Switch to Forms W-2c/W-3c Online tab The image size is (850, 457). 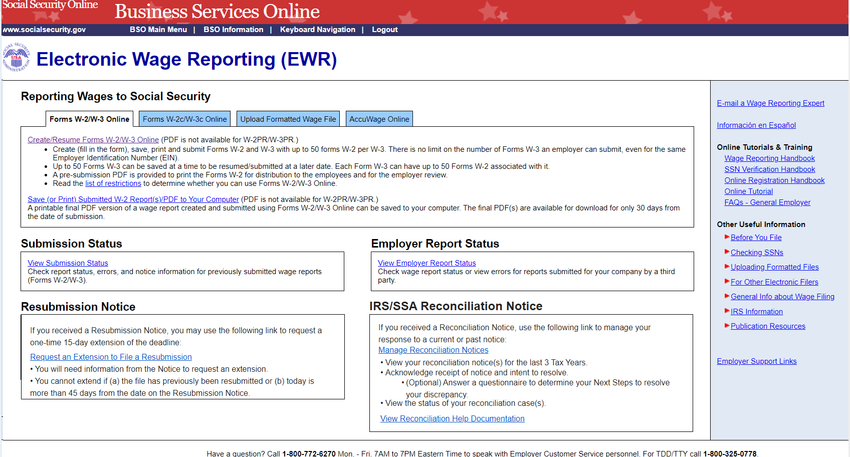[x=184, y=119]
